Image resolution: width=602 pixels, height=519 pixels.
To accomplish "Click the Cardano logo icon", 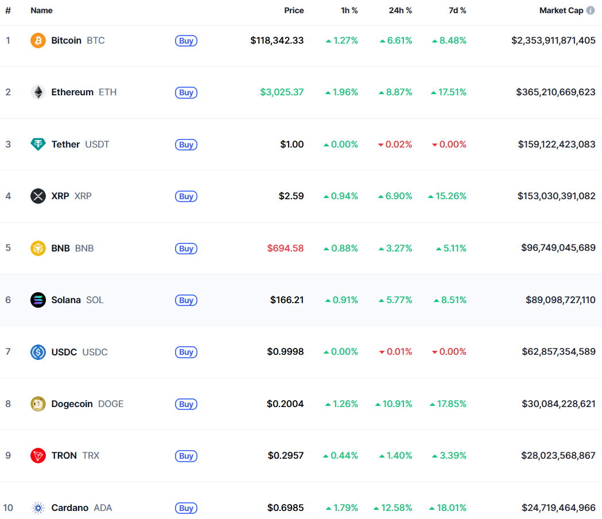I will [x=38, y=508].
